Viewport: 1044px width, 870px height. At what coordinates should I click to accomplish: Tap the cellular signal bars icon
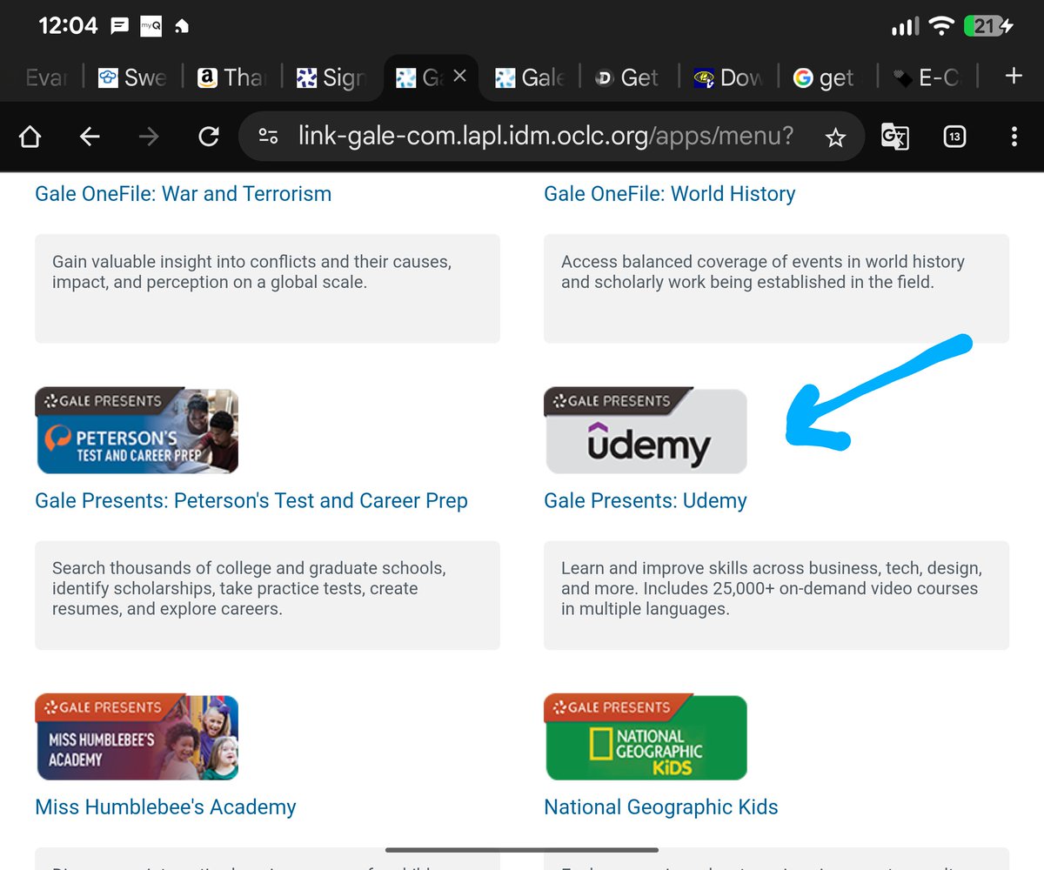pyautogui.click(x=905, y=27)
